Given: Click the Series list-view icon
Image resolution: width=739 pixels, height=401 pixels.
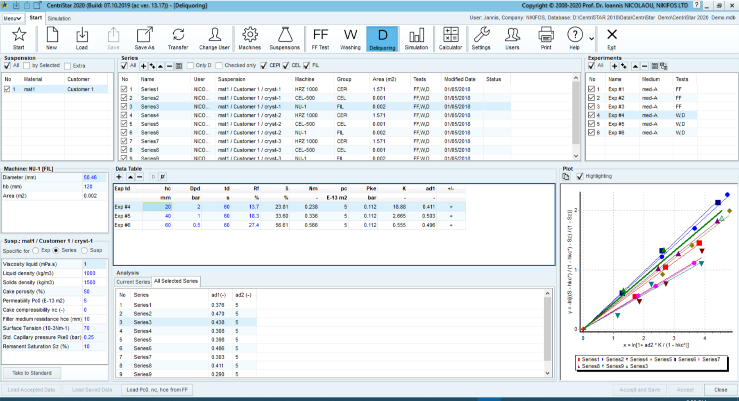Looking at the screenshot, I should point(179,66).
